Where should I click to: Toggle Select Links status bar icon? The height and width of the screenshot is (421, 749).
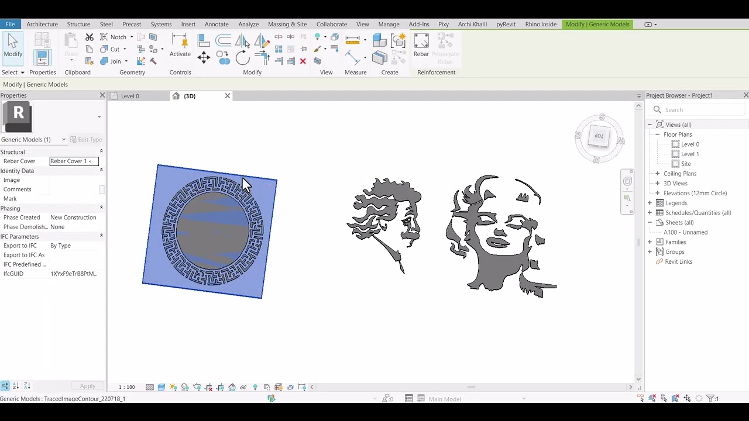pyautogui.click(x=640, y=398)
